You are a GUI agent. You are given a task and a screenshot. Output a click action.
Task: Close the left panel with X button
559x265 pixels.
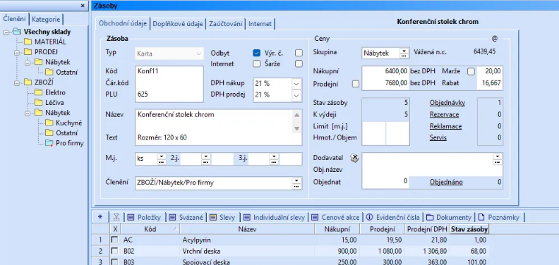point(83,6)
